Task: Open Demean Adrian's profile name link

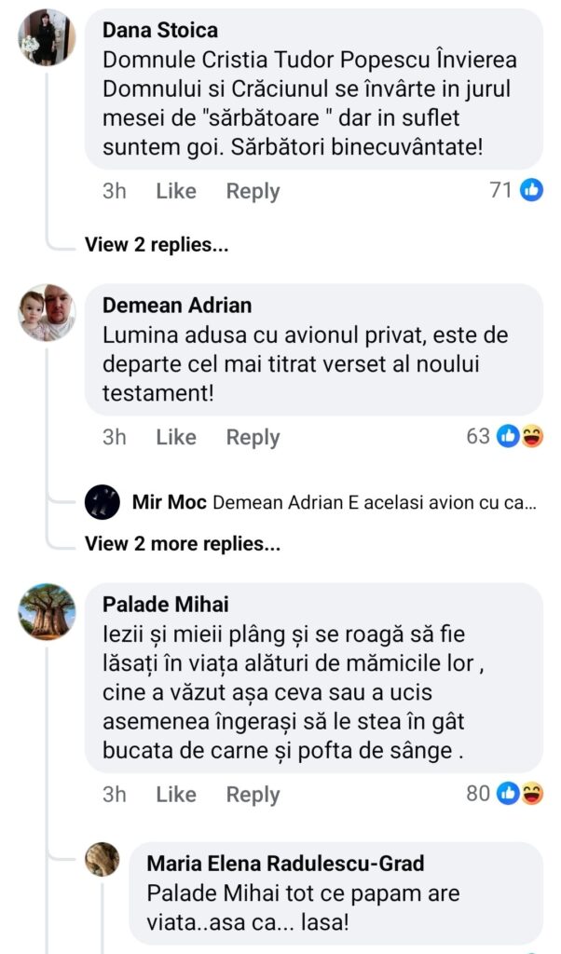Action: click(177, 306)
